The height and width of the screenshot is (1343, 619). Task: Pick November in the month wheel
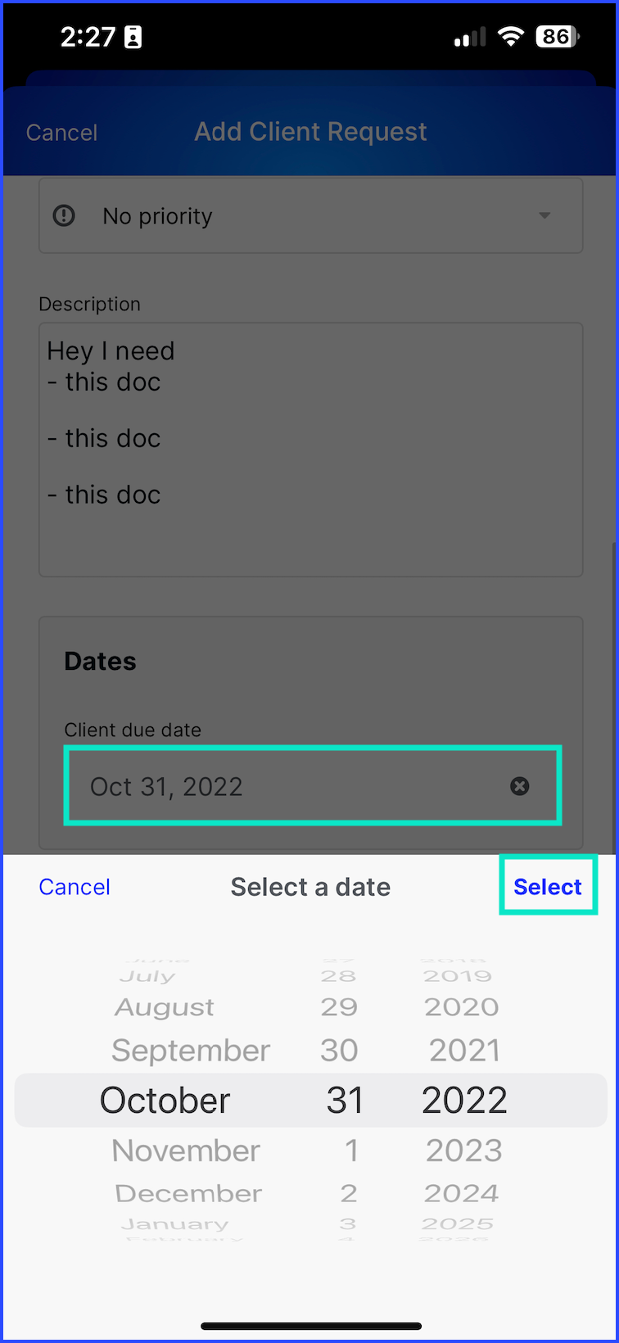[186, 1151]
